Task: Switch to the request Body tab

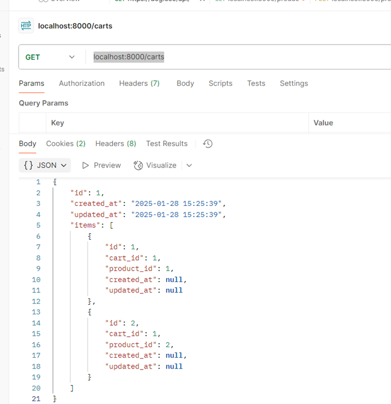Action: pos(185,83)
